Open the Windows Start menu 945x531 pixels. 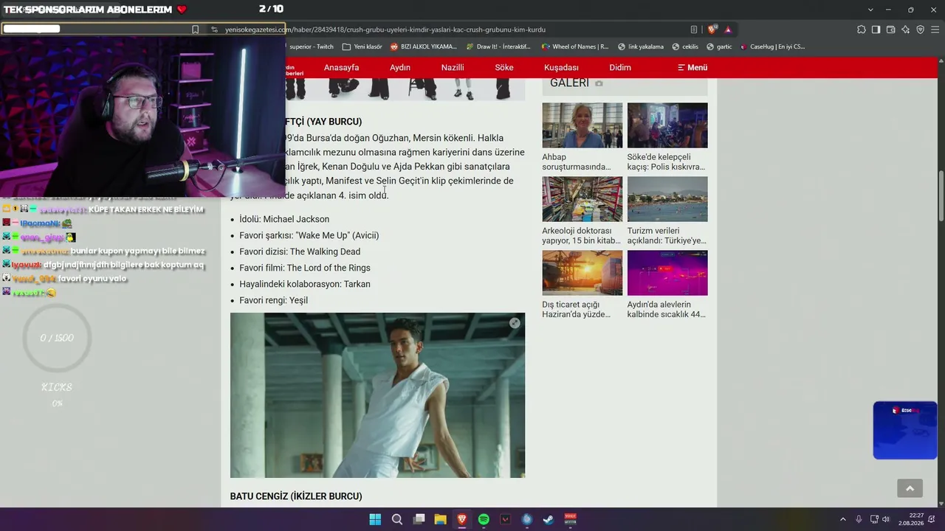coord(375,519)
